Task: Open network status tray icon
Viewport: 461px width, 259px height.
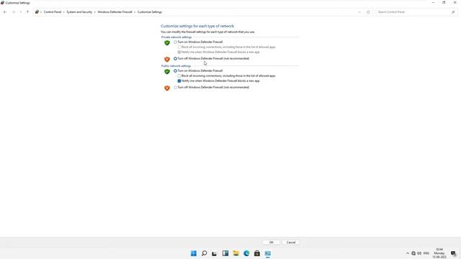Action: 413,253
